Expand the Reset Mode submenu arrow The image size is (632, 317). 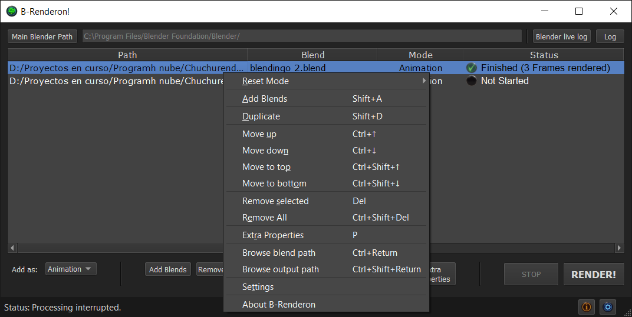point(424,81)
